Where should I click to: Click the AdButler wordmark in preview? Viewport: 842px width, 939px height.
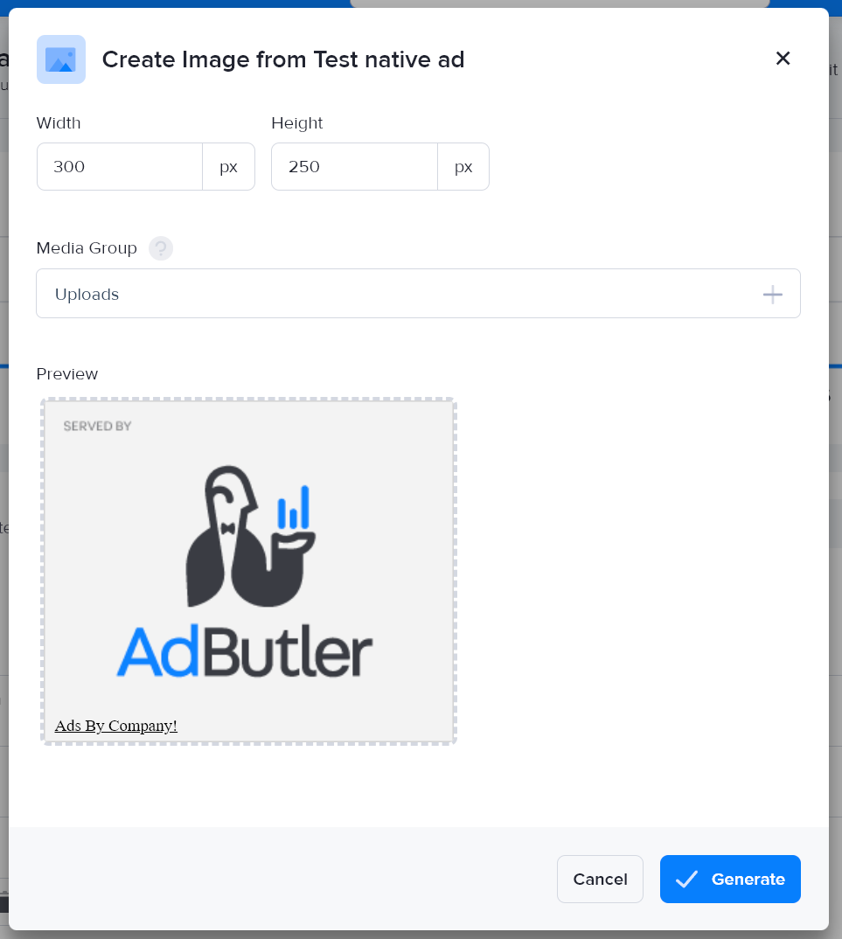pyautogui.click(x=245, y=652)
